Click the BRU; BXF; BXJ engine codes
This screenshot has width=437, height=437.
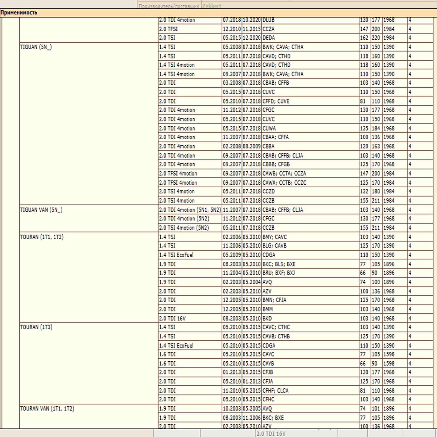(279, 273)
